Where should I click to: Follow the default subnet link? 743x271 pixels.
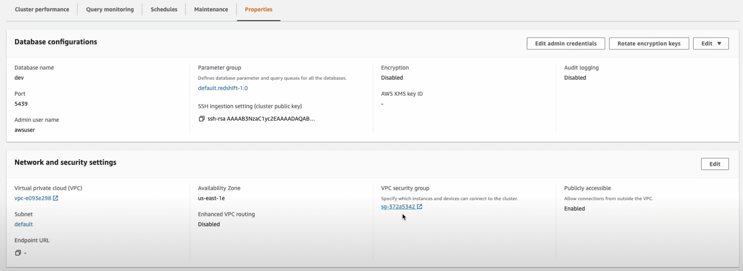(x=24, y=224)
